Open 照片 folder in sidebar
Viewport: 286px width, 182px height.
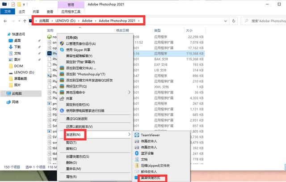[17, 85]
